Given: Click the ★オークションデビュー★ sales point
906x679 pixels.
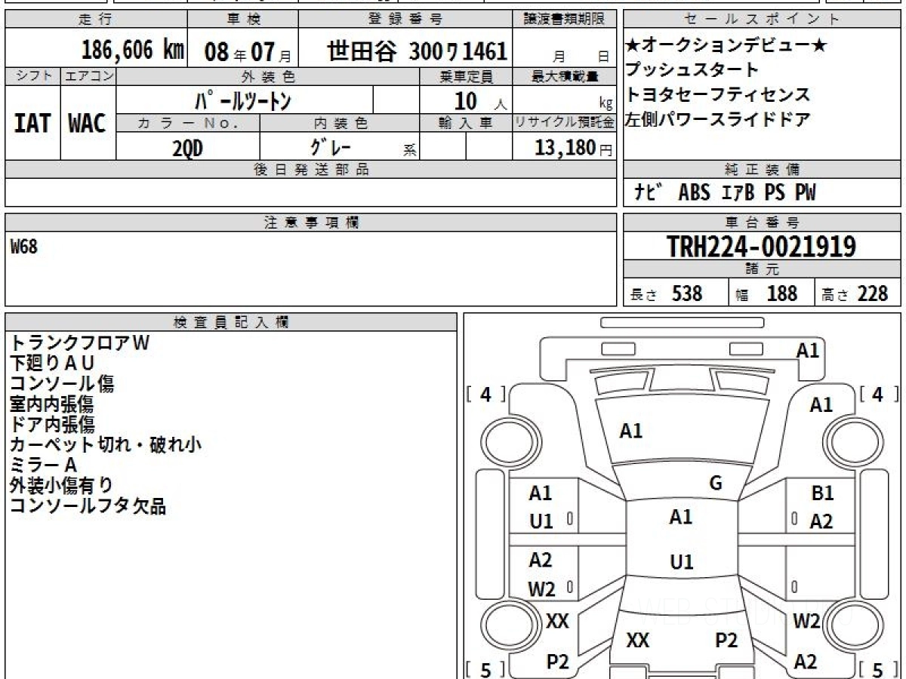Looking at the screenshot, I should tap(726, 45).
